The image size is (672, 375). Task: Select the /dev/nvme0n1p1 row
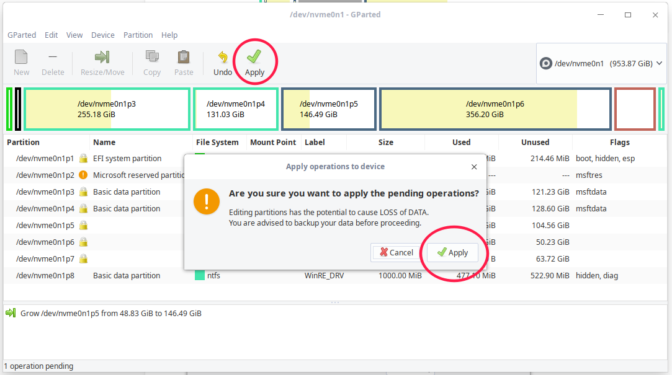(336, 159)
